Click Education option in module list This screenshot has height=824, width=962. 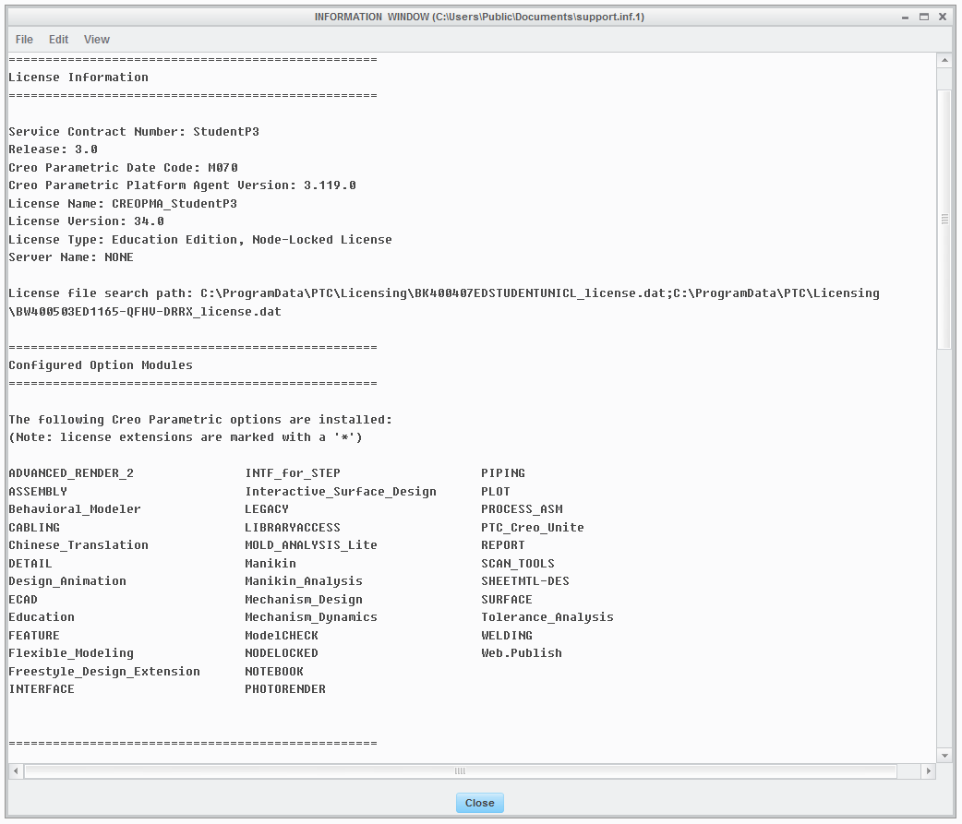click(x=42, y=617)
